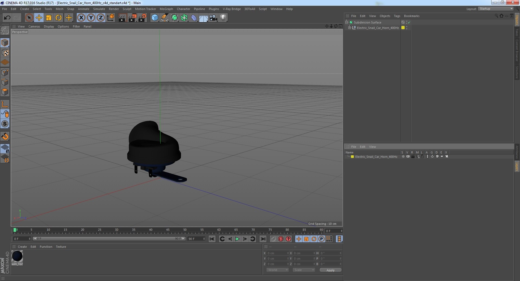Screen dimensions: 520x281
Task: Open the Cameras viewport menu
Action: pos(34,26)
